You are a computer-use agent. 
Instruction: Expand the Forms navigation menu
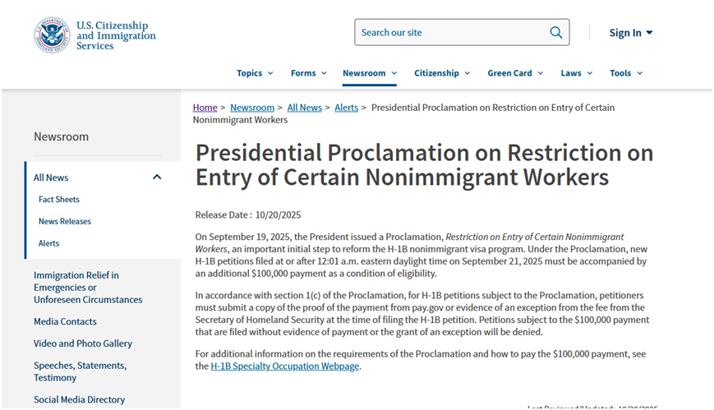308,73
